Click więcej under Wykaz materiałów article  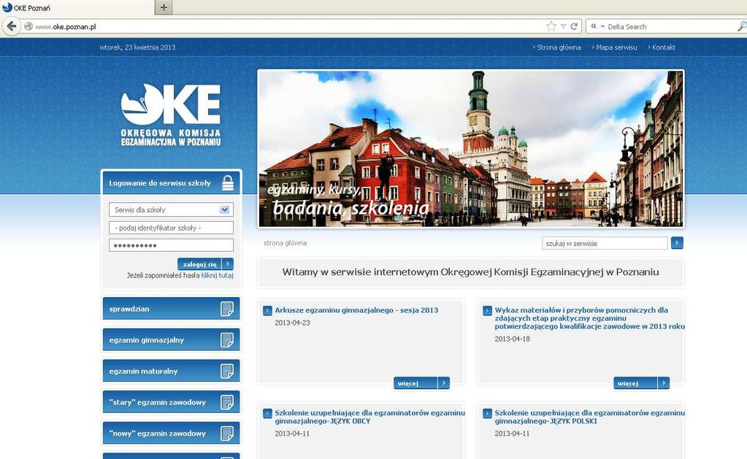pos(635,383)
